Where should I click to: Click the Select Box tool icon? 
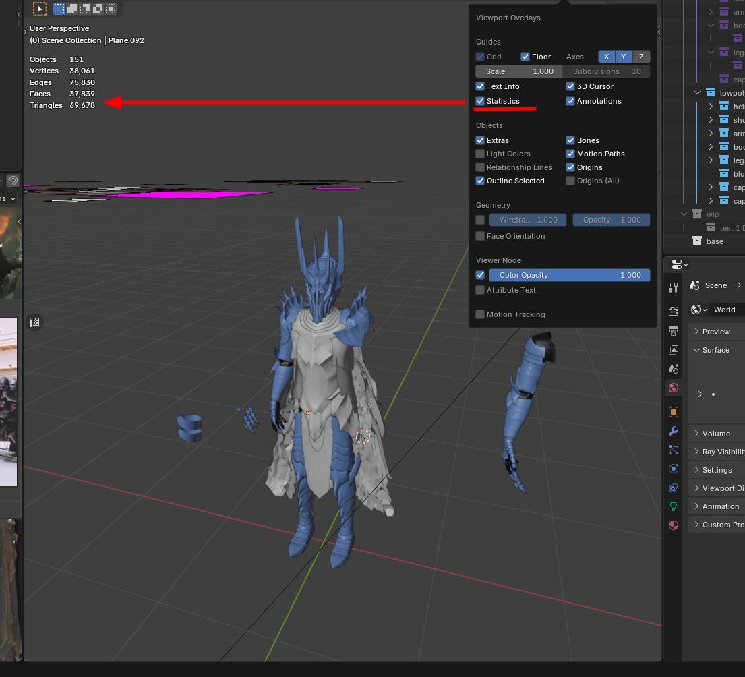40,9
